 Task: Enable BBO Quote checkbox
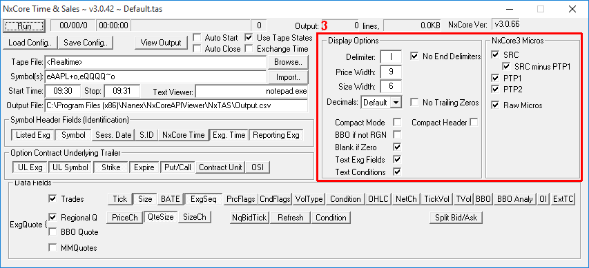(x=52, y=232)
